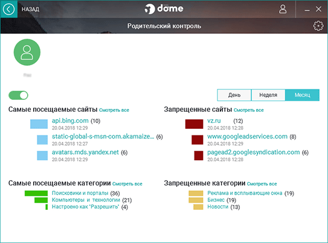Select the Месяц tab

click(x=302, y=95)
